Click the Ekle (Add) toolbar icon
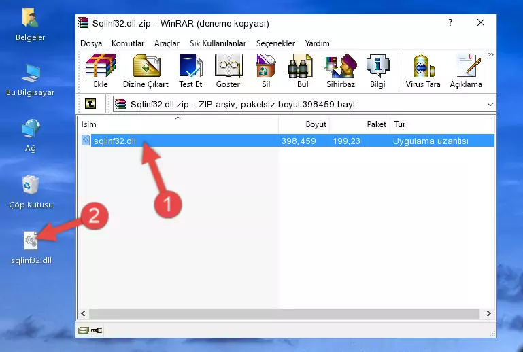The width and height of the screenshot is (523, 352). pyautogui.click(x=101, y=71)
